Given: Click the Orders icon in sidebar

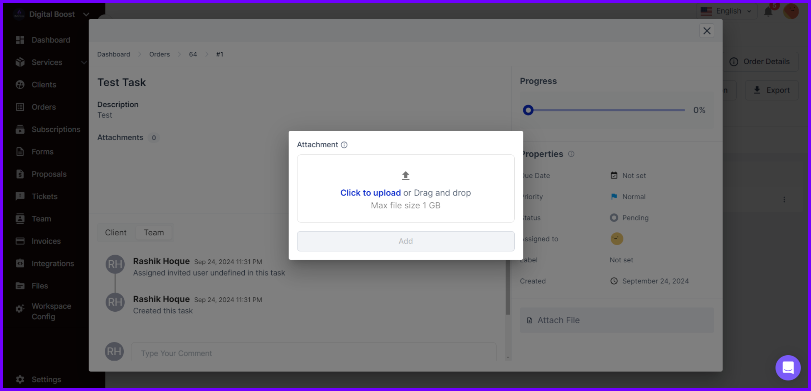Looking at the screenshot, I should point(20,107).
